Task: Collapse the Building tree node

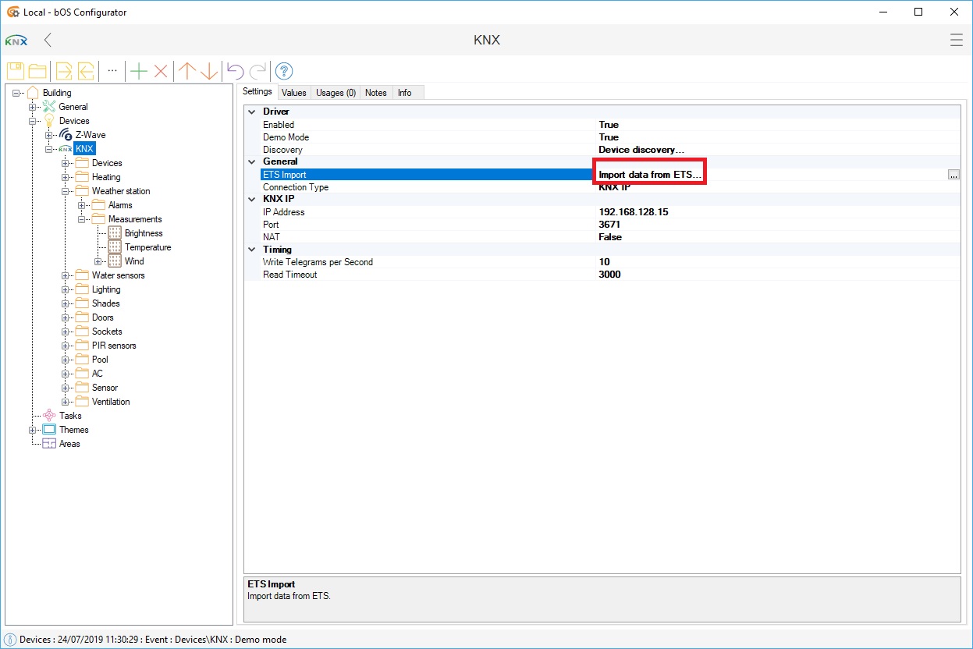Action: pyautogui.click(x=16, y=93)
